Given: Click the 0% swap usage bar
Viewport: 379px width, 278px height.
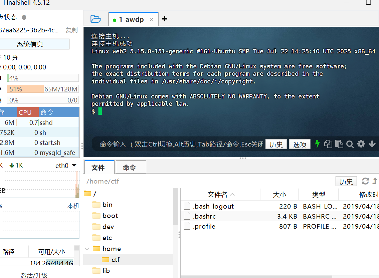Looking at the screenshot, I should point(43,100).
